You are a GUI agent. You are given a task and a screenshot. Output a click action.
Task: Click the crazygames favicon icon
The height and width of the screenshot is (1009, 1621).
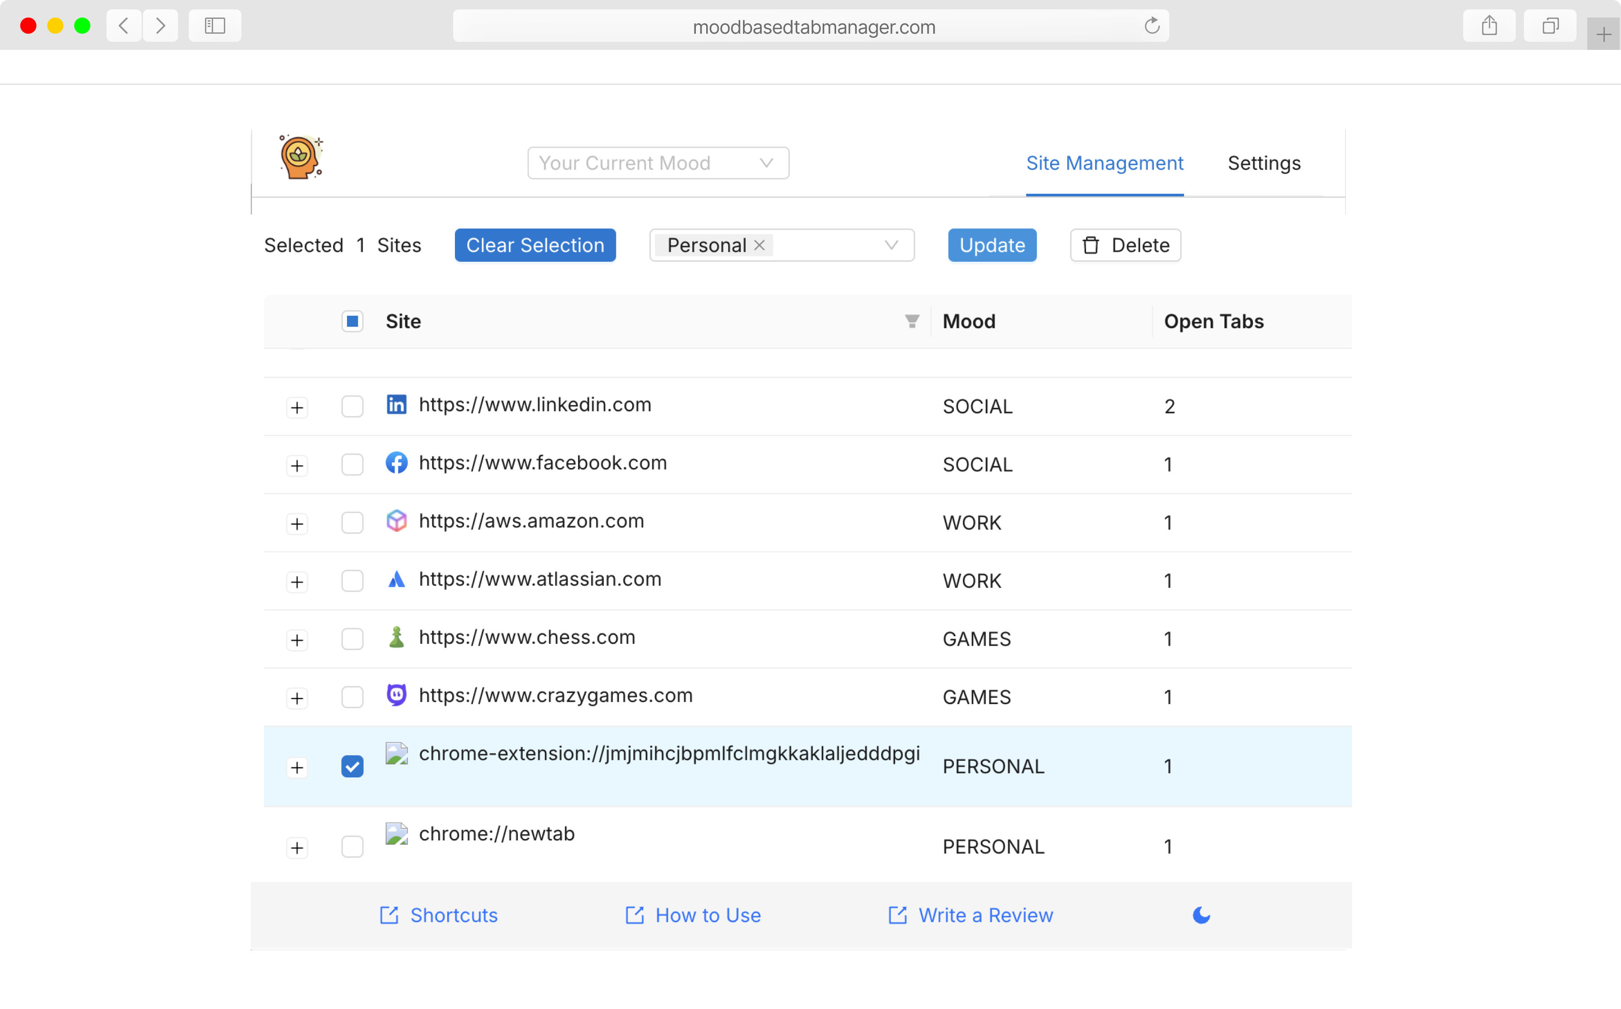pyautogui.click(x=396, y=695)
